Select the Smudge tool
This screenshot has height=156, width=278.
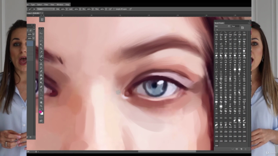click(x=41, y=79)
